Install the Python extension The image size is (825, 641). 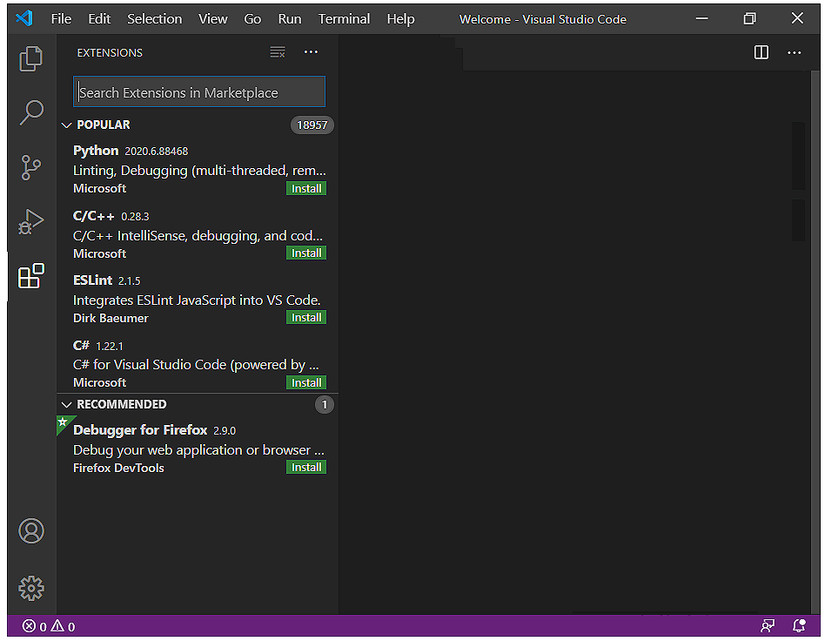(306, 188)
